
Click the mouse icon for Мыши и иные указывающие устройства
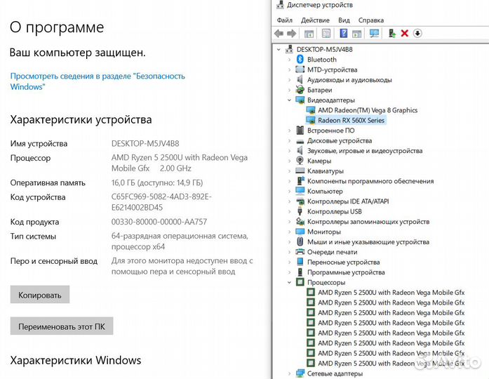[300, 241]
